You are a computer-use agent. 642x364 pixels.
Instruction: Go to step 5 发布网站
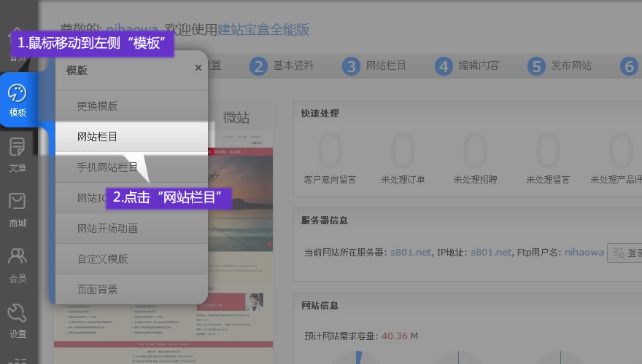tap(560, 66)
